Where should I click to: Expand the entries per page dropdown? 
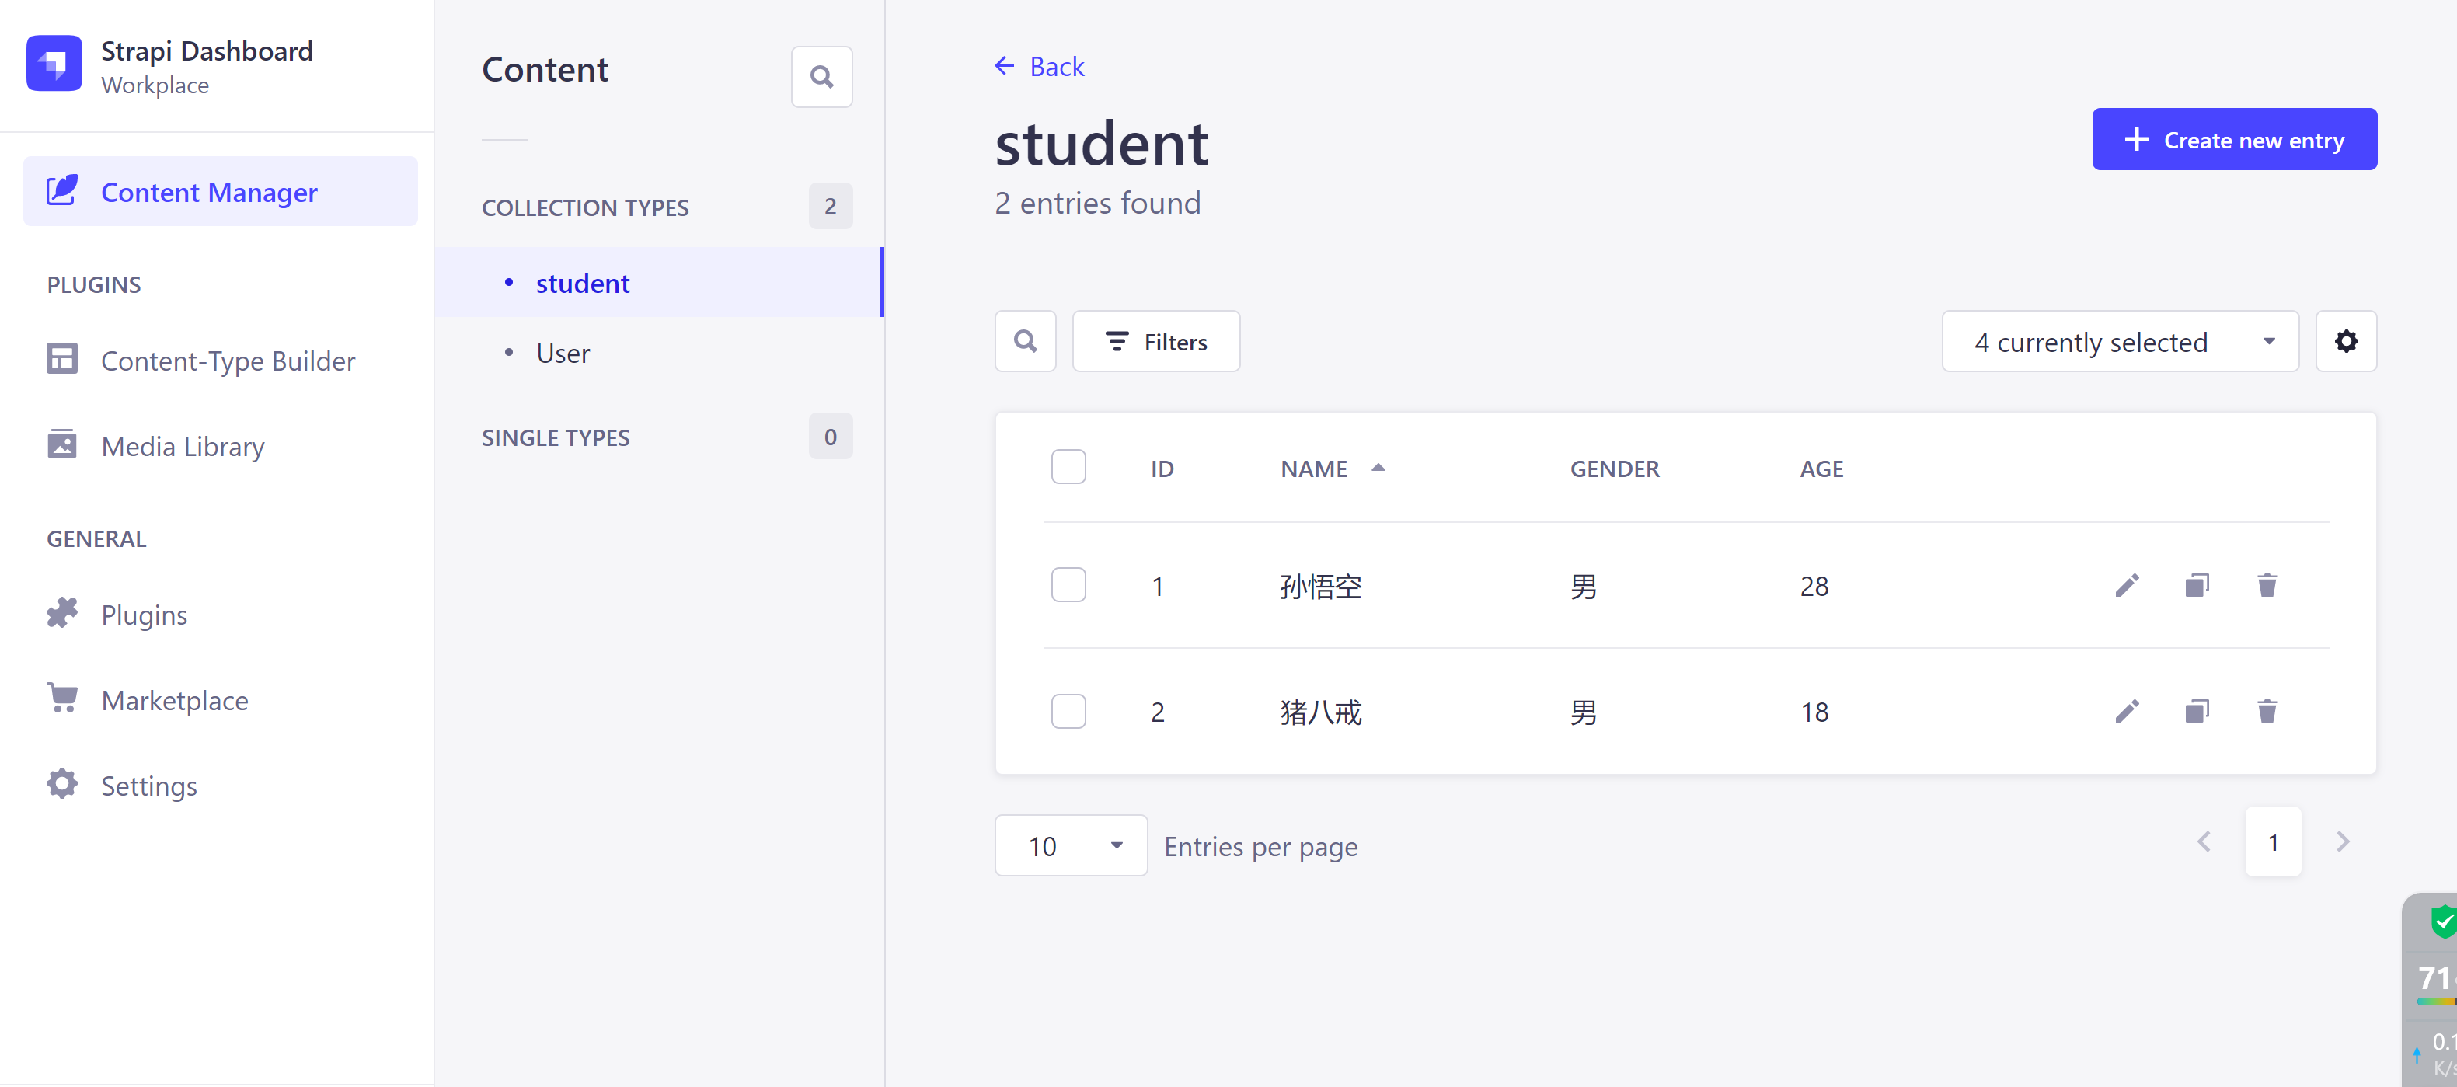click(x=1070, y=846)
